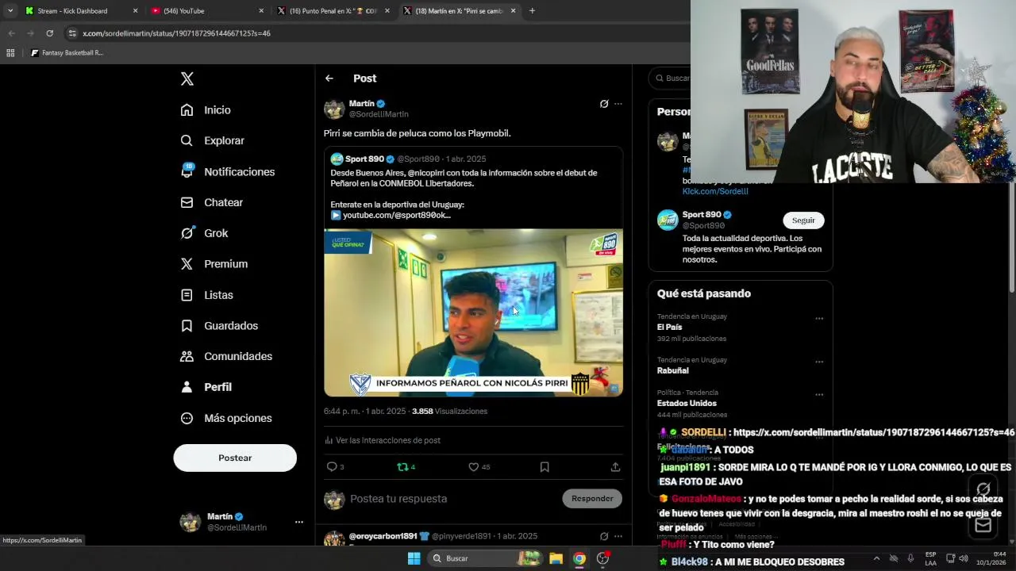Open options for Rabuñal trend
Image resolution: width=1016 pixels, height=571 pixels.
(x=819, y=362)
